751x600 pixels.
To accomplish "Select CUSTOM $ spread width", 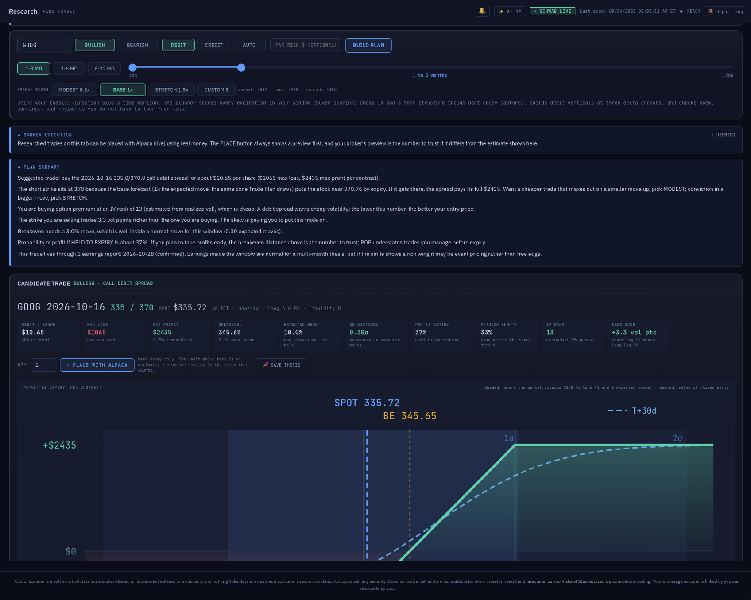I will tap(216, 90).
